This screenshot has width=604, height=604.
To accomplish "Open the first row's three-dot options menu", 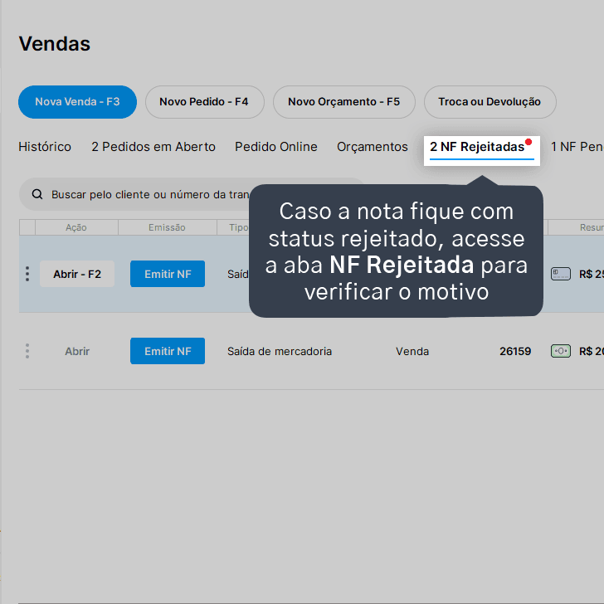I will [x=27, y=274].
